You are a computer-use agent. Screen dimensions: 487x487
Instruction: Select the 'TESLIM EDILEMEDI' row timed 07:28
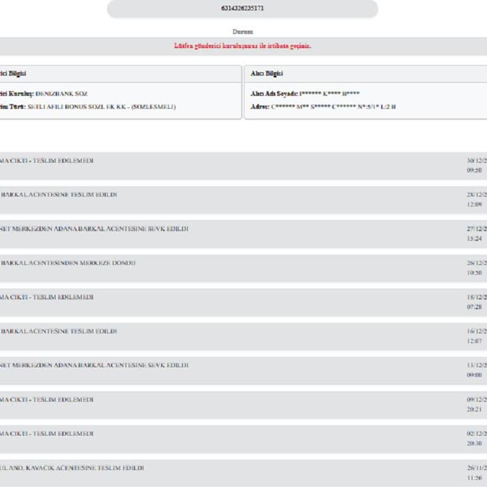(243, 302)
